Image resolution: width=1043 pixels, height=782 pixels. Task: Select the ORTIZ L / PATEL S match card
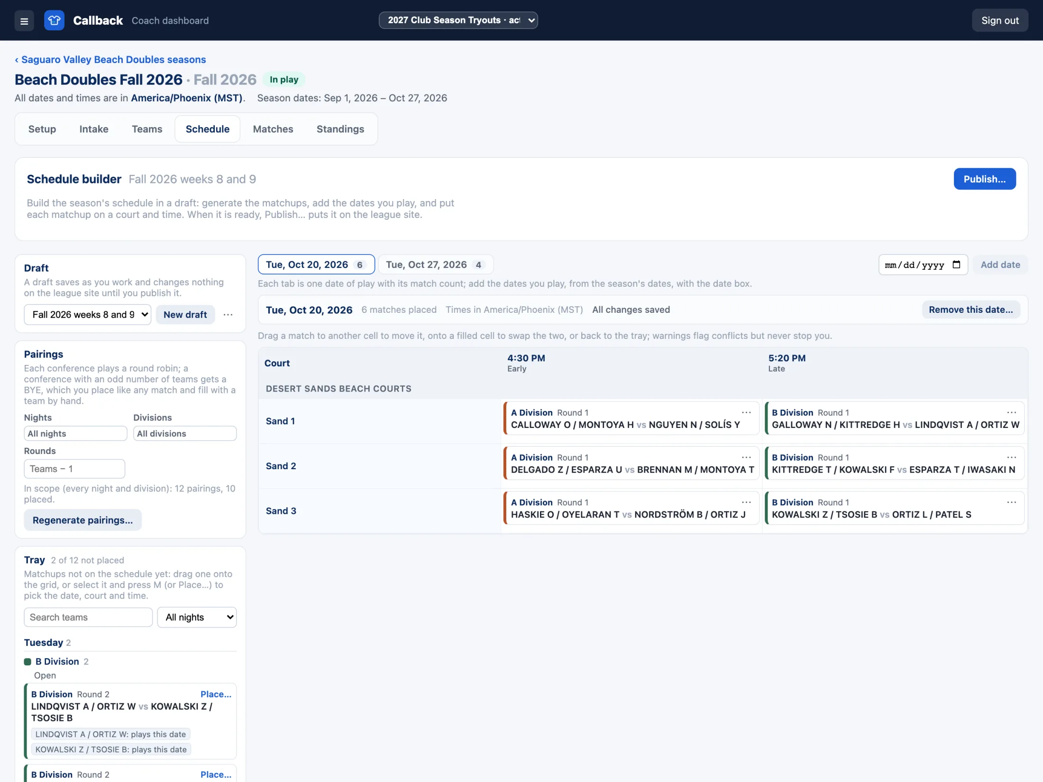(x=895, y=508)
